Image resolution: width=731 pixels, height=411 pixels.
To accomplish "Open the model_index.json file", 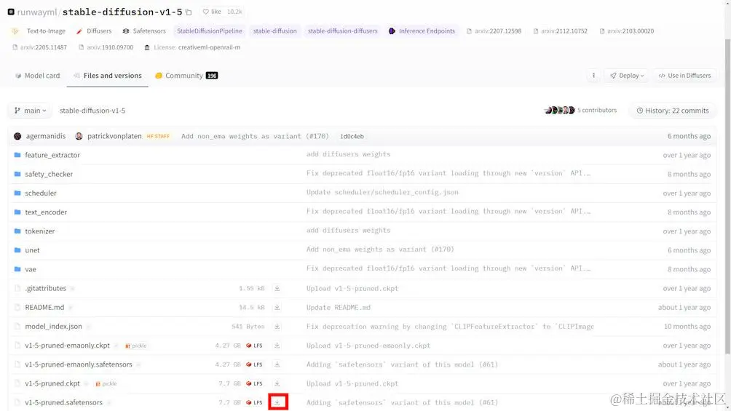I will (53, 327).
